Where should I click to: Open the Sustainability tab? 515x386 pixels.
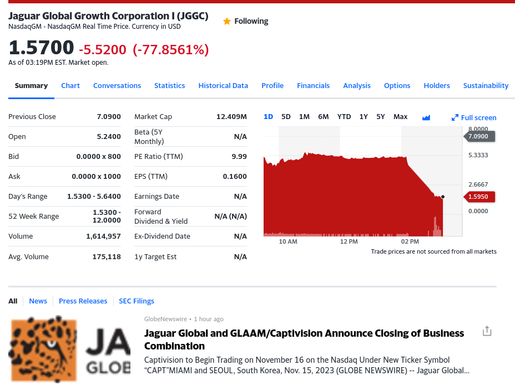486,85
